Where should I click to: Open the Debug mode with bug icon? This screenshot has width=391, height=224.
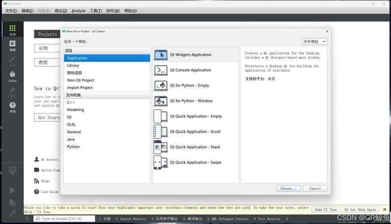click(12, 76)
